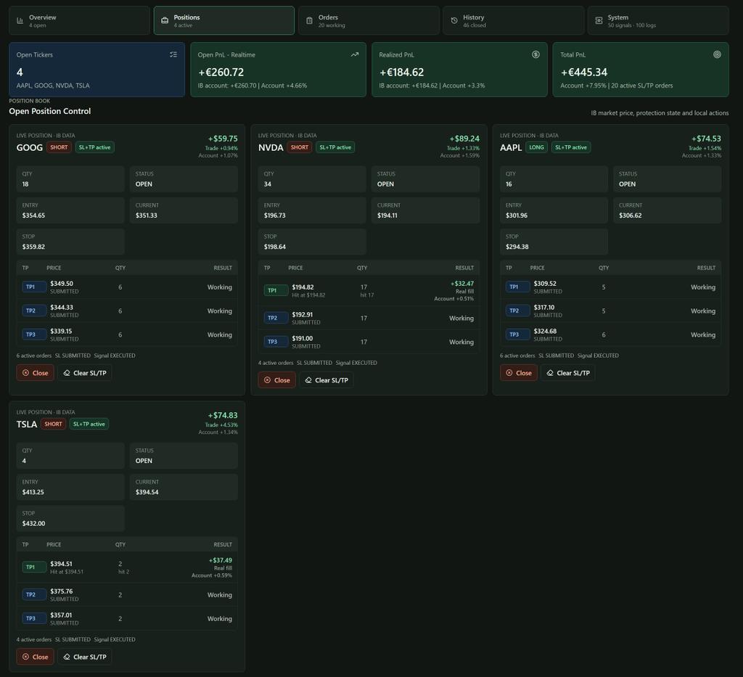This screenshot has width=743, height=677.
Task: Close the NVDA position
Action: click(x=276, y=380)
